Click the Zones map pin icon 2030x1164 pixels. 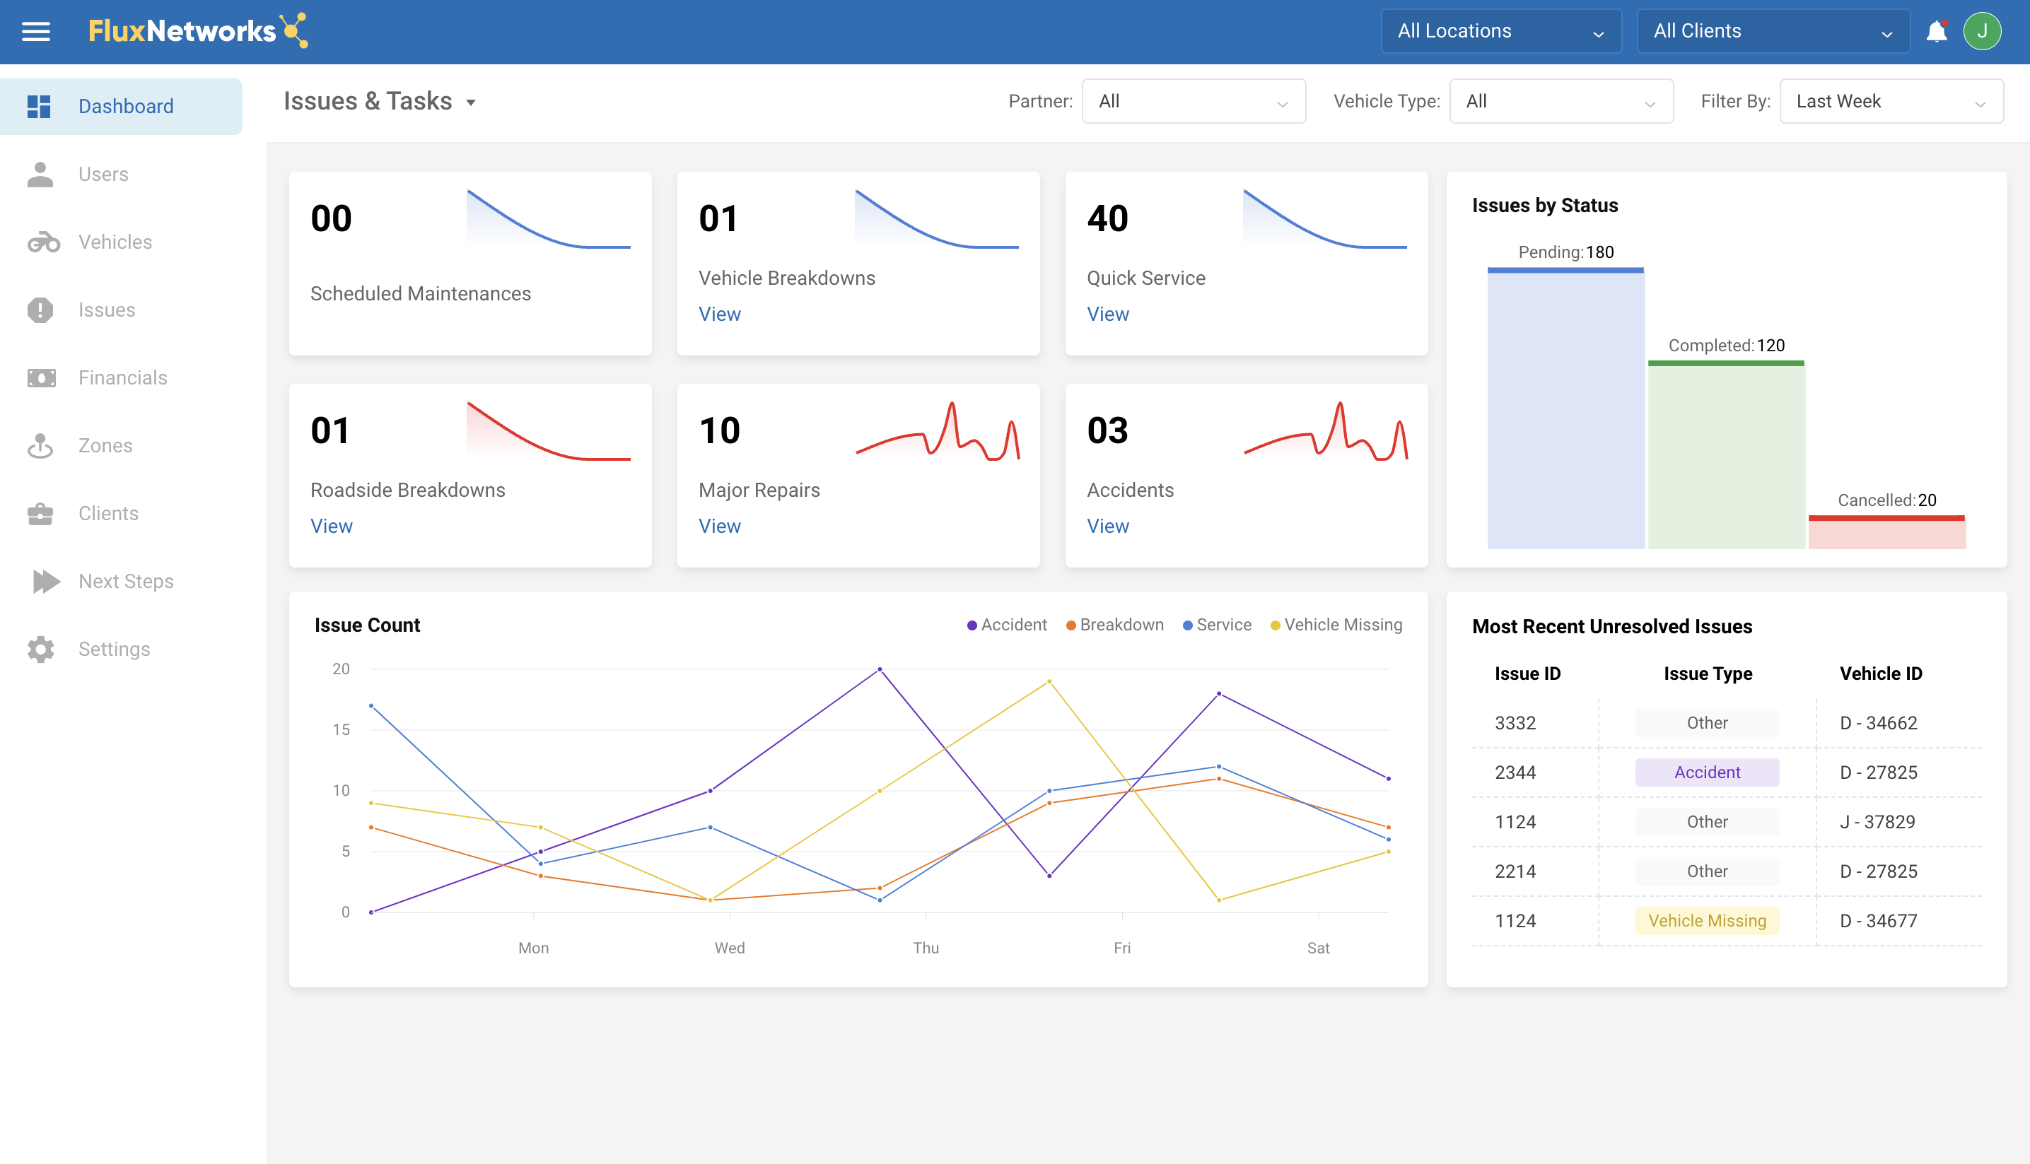pos(40,446)
